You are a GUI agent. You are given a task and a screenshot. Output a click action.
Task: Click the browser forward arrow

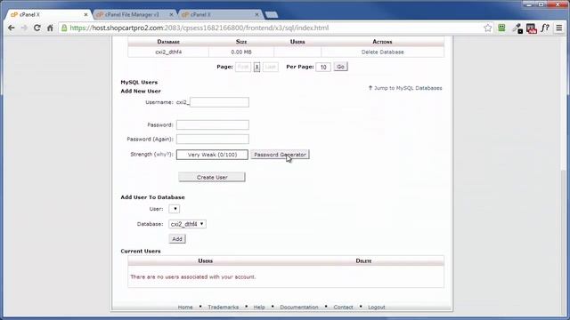[24, 28]
